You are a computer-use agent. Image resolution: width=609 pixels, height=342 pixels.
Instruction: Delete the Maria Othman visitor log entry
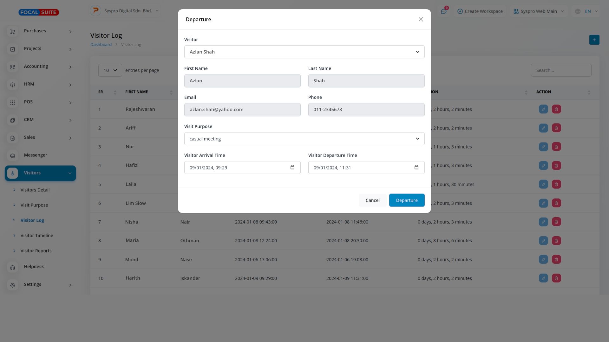[x=556, y=241]
